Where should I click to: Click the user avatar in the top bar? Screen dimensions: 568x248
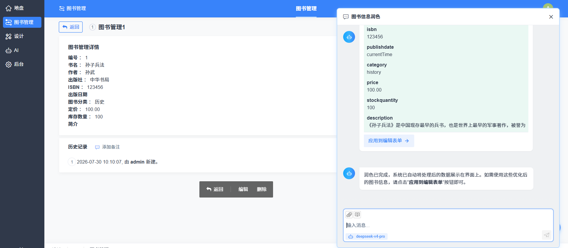pos(548,6)
